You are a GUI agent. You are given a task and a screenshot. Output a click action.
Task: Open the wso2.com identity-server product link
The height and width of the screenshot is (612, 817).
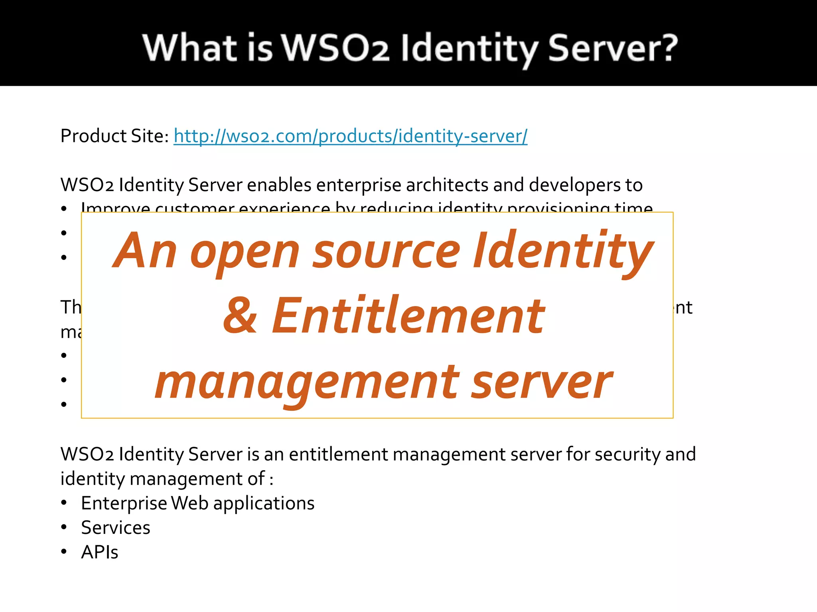[x=350, y=136]
